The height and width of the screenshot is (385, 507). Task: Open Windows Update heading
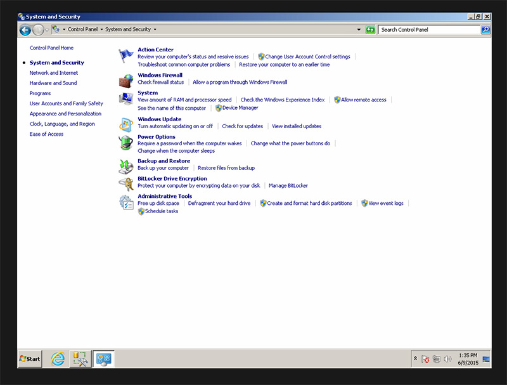[160, 119]
